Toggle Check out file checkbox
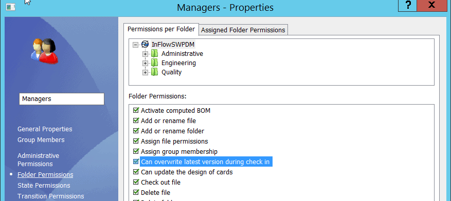This screenshot has height=201, width=451. coord(136,183)
